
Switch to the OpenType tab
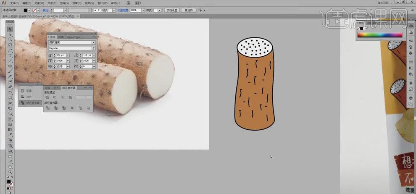point(74,37)
